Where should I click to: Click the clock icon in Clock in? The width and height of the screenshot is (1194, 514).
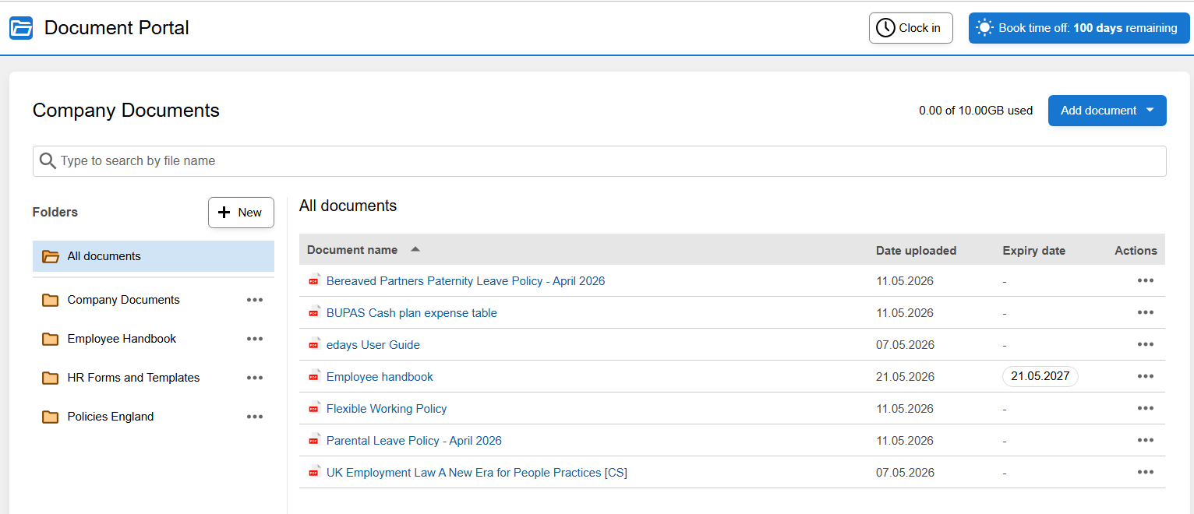coord(885,28)
